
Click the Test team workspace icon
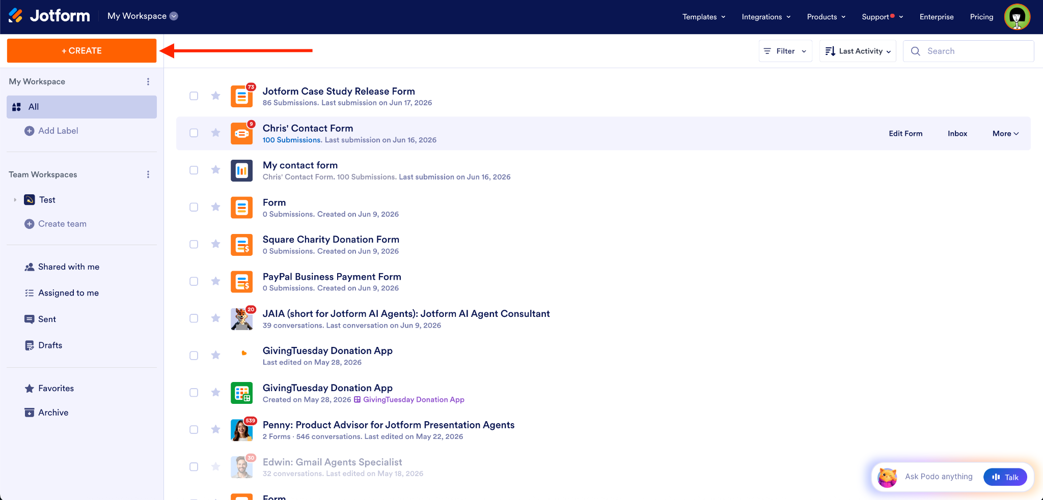[x=30, y=200]
